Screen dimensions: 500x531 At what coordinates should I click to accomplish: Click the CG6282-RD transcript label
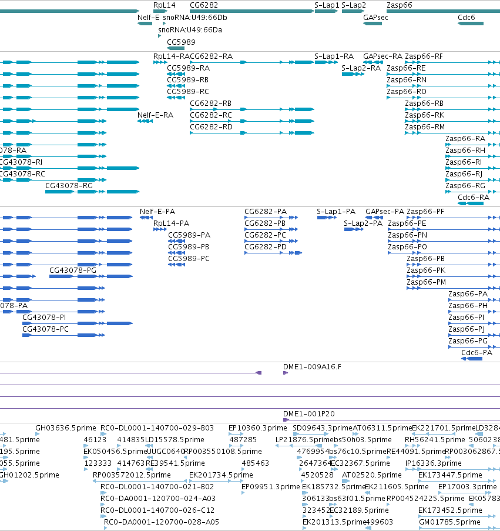click(211, 126)
